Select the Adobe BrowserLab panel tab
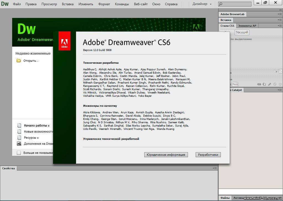The height and width of the screenshot is (201, 283). point(232,14)
